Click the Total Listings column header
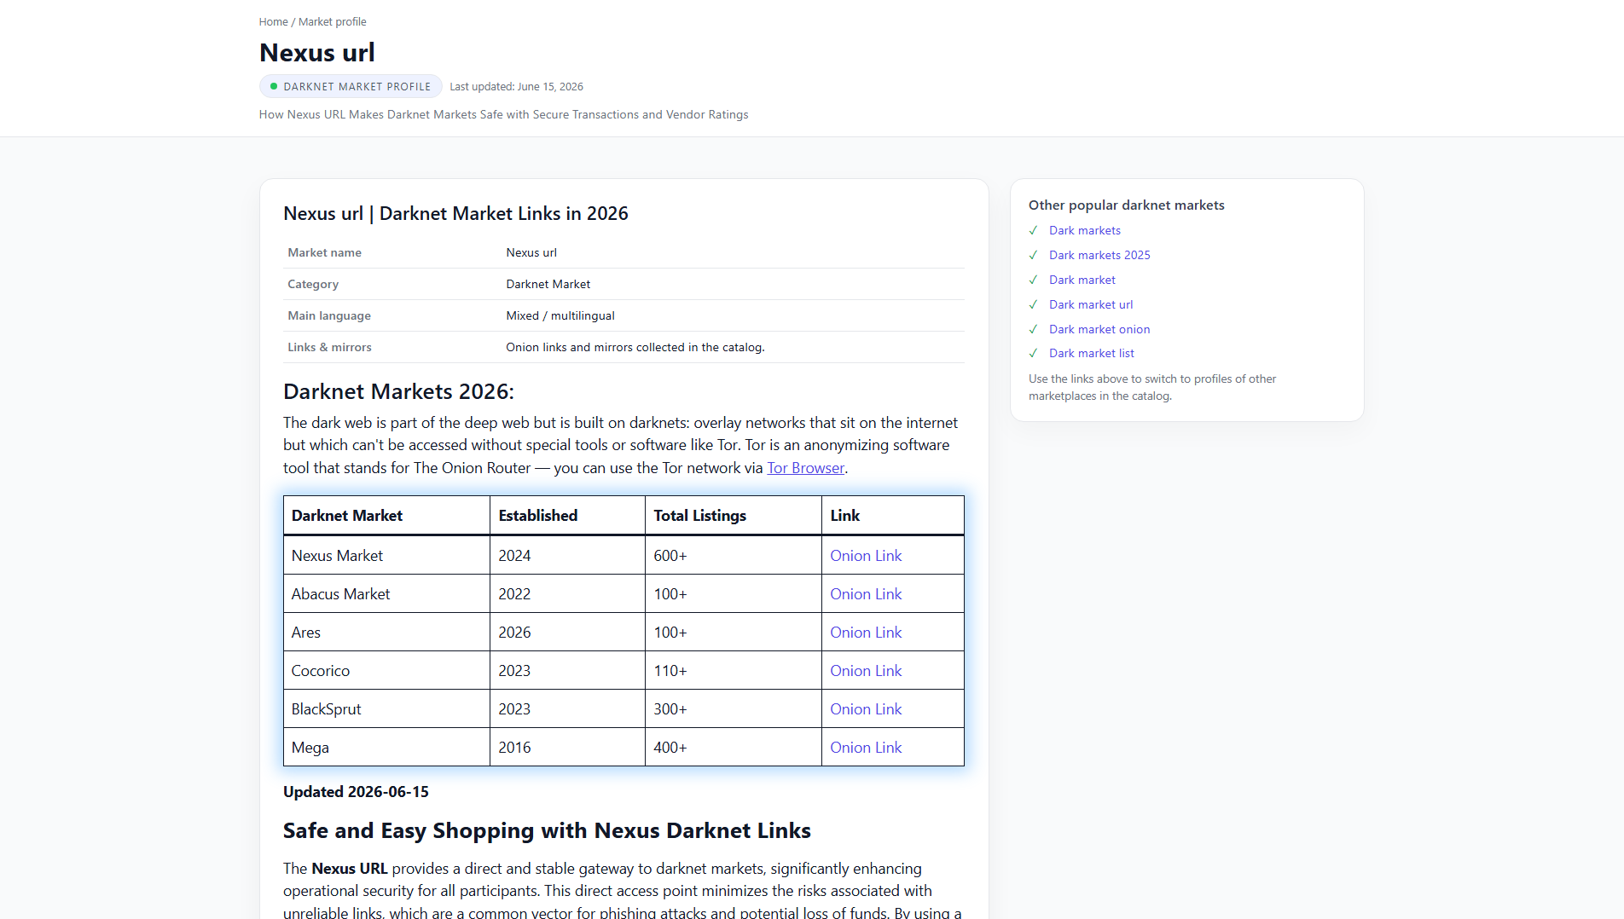 tap(734, 516)
